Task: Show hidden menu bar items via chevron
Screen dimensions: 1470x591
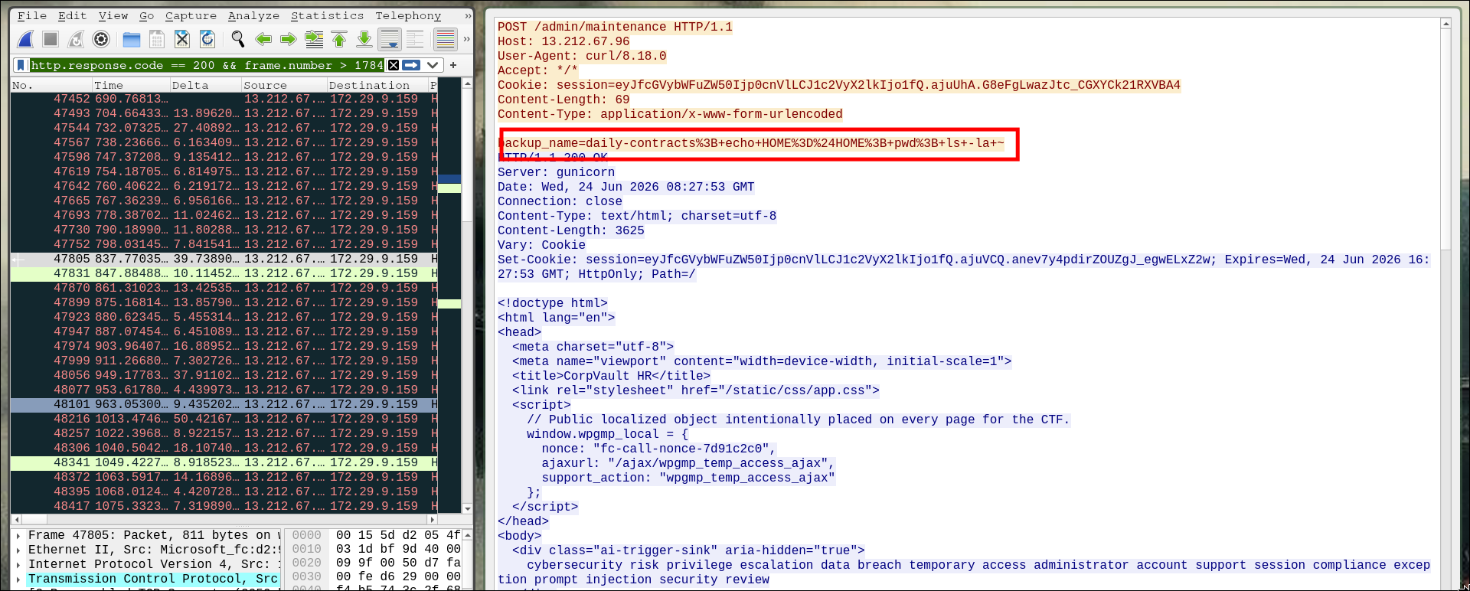Action: [x=468, y=15]
